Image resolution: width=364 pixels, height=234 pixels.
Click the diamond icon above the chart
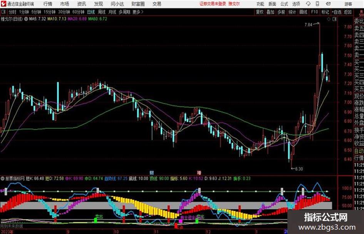point(329,19)
